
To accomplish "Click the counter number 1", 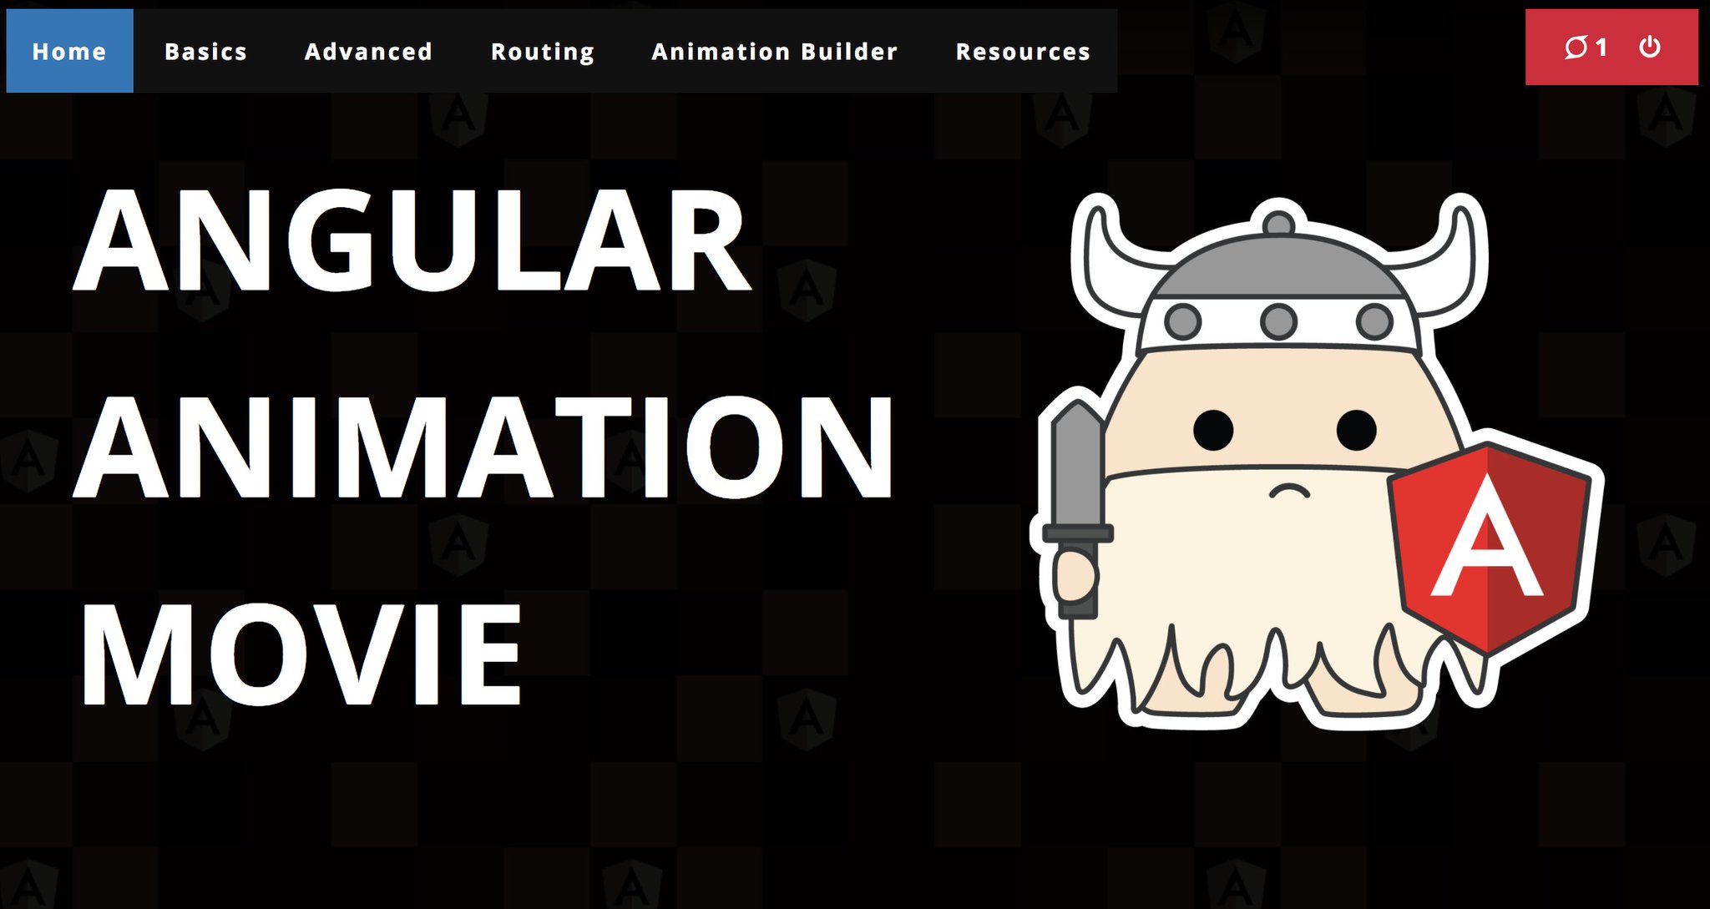I will pos(1601,48).
